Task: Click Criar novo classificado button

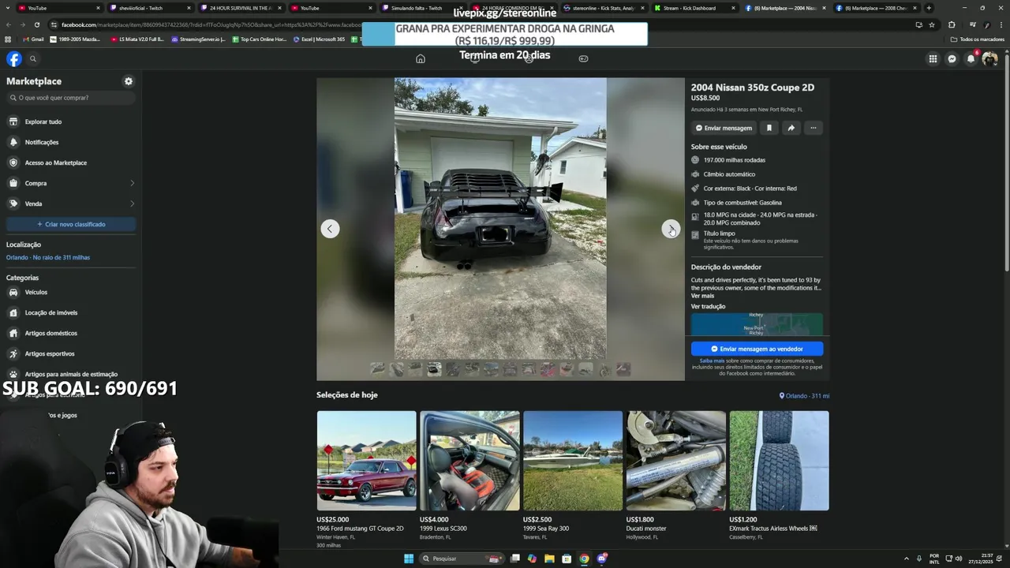Action: click(71, 224)
